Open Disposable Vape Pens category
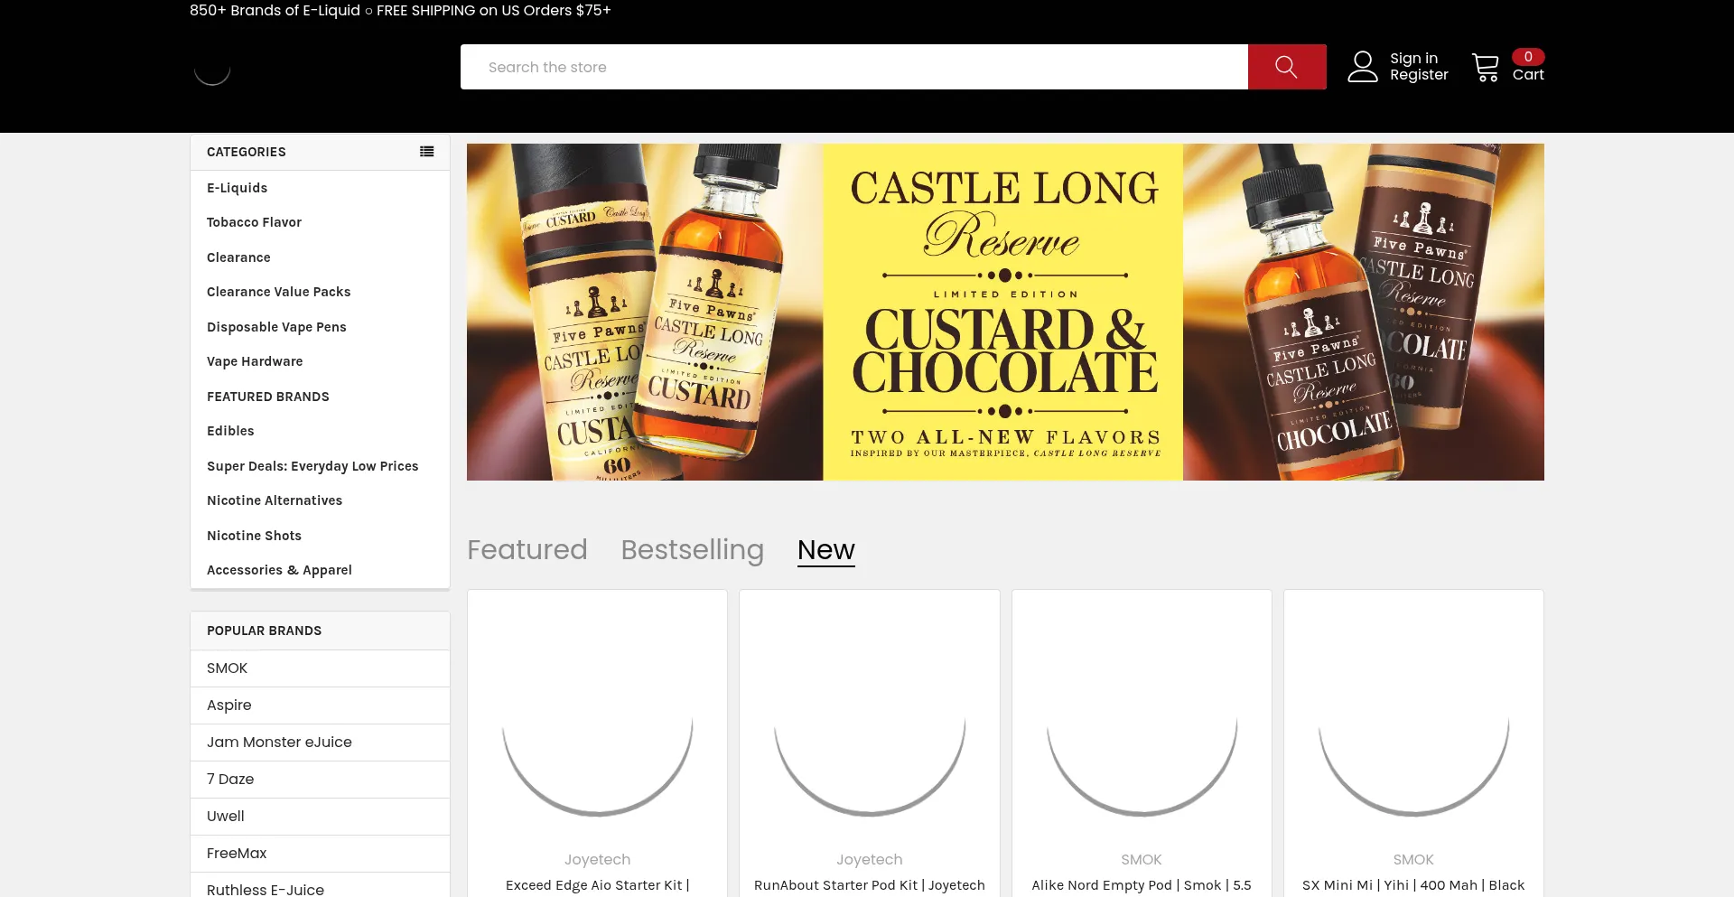 coord(276,327)
